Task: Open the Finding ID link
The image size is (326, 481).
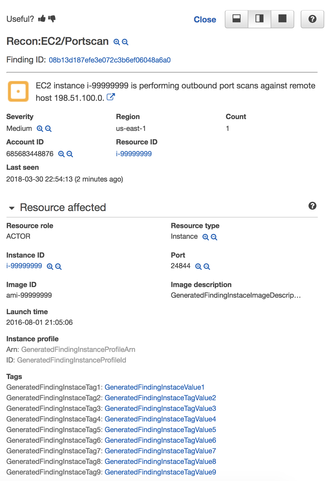Action: click(x=109, y=60)
